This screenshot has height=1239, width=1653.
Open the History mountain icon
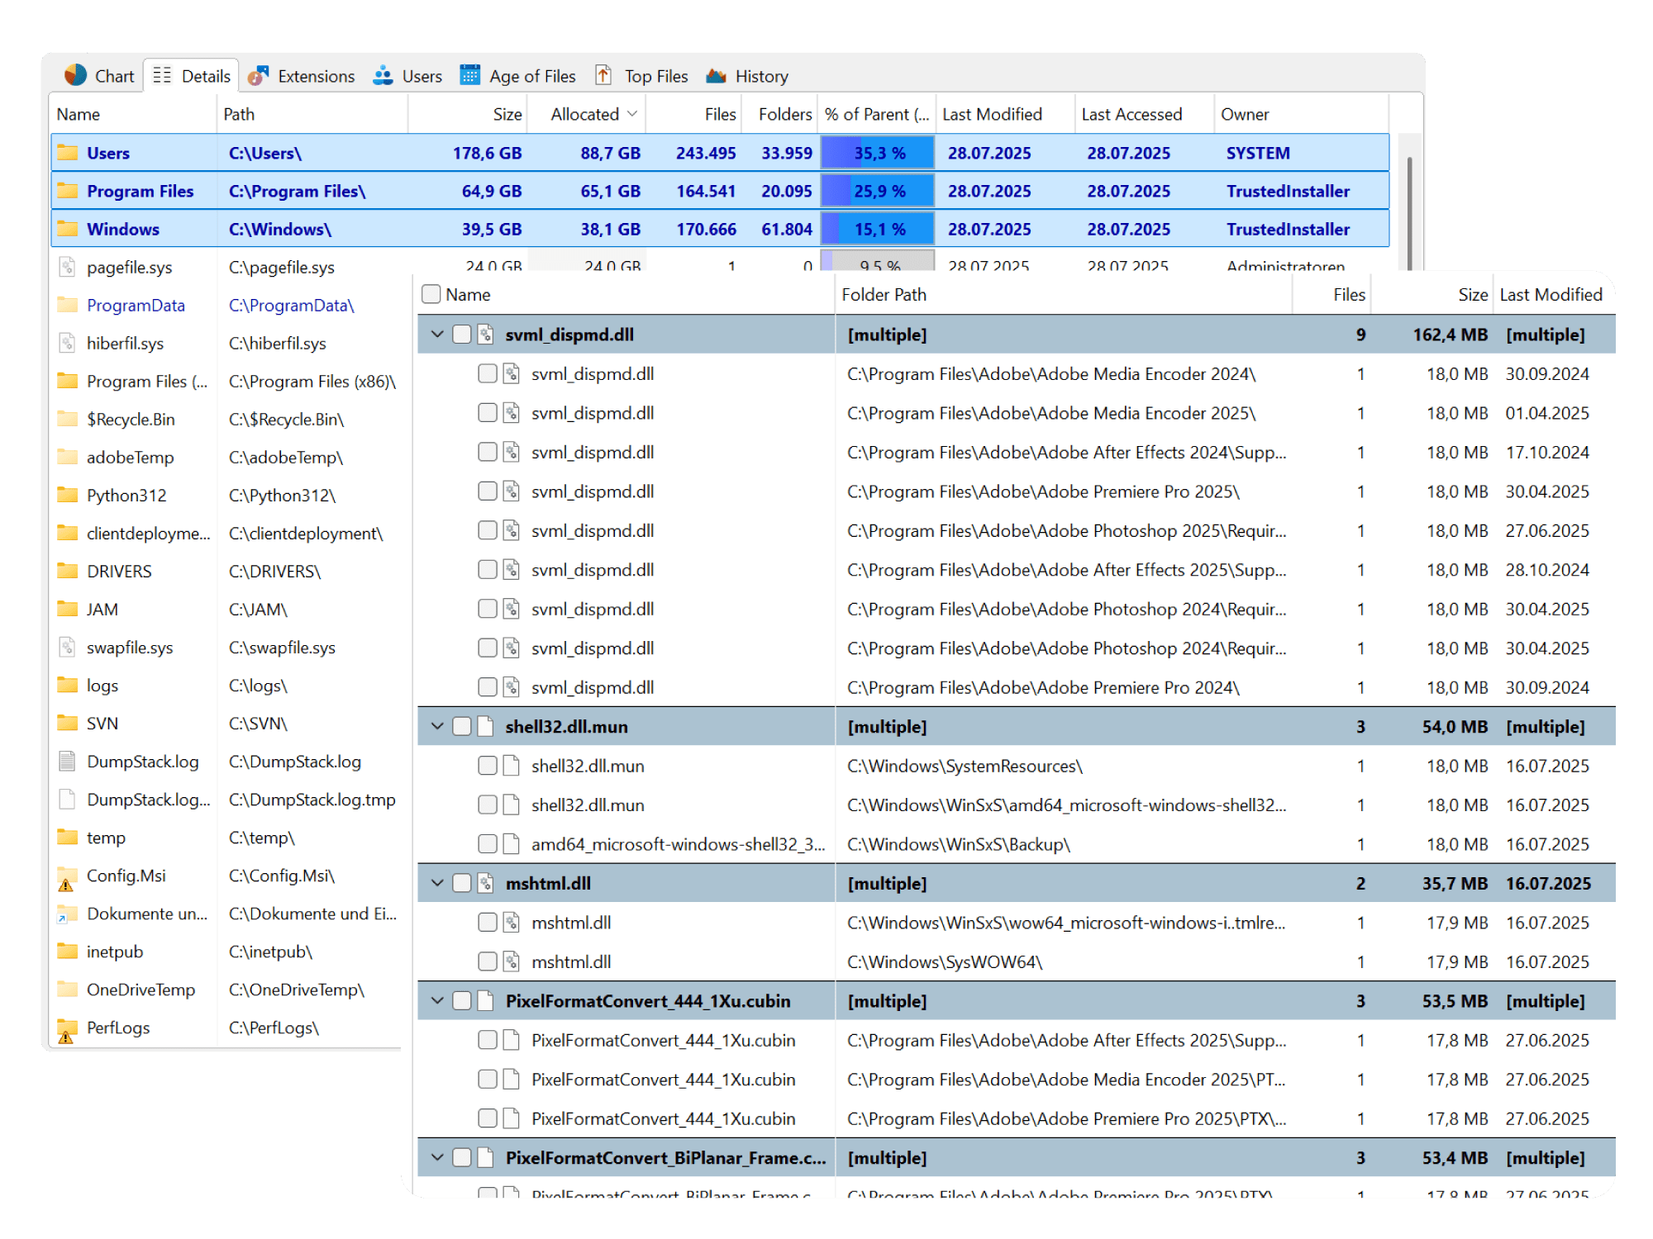[716, 75]
